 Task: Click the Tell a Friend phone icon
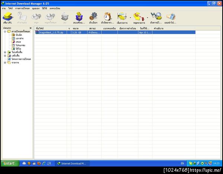point(170,18)
